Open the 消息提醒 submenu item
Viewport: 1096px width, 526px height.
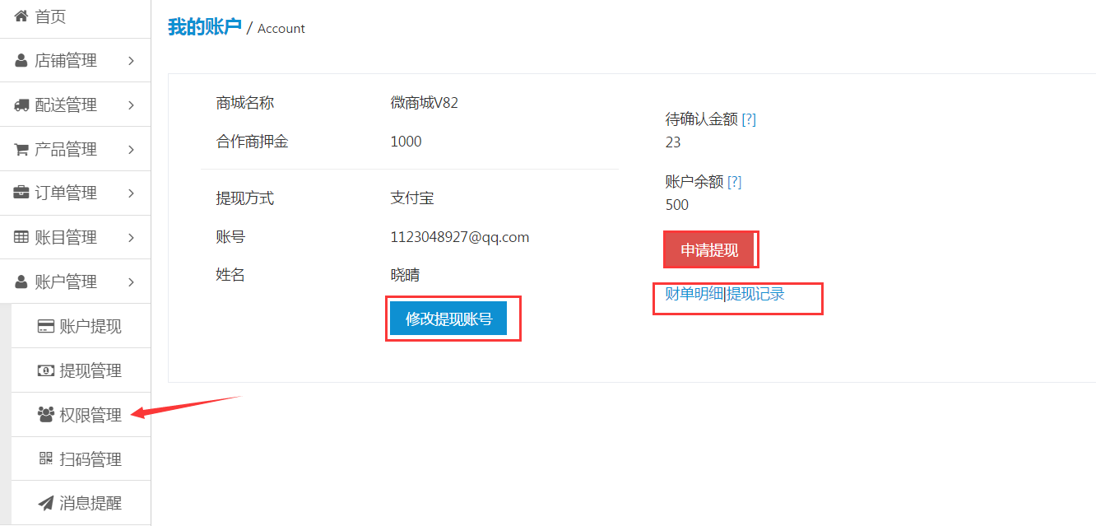(81, 503)
